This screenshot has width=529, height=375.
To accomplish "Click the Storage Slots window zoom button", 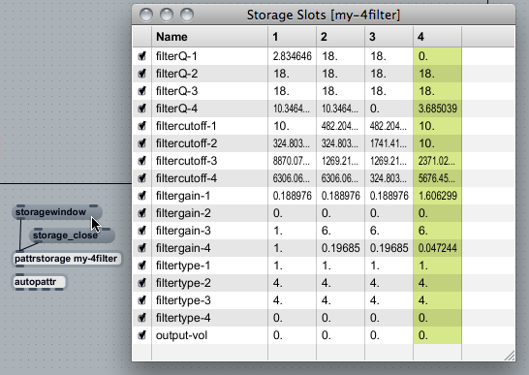I will click(187, 15).
